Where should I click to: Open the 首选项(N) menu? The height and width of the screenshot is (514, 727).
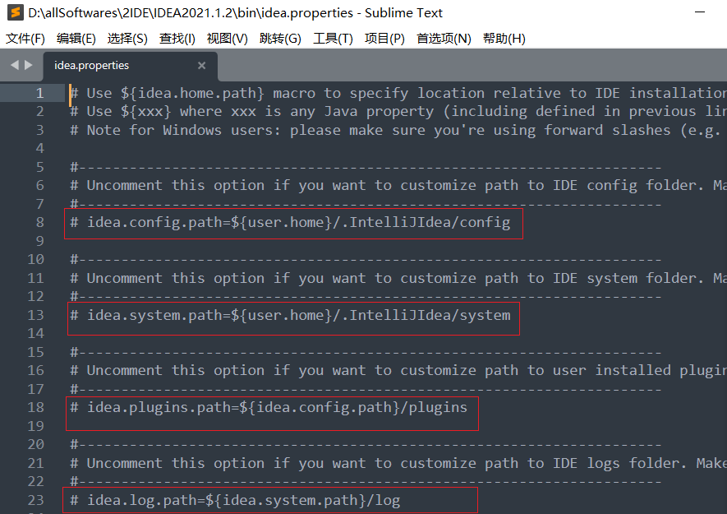tap(444, 39)
